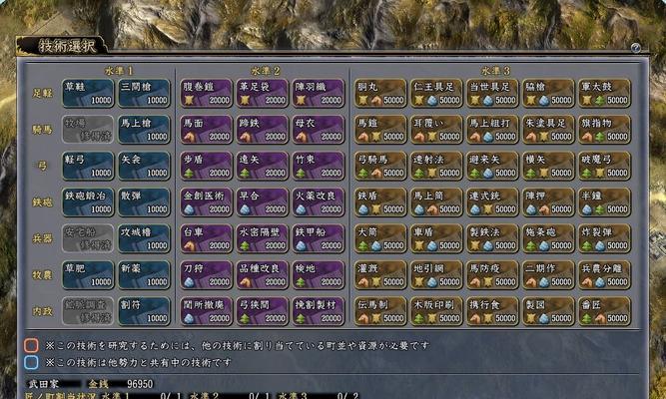This screenshot has height=399, width=666.
Task: Select the 遠矢 bow technology
Action: click(x=262, y=166)
